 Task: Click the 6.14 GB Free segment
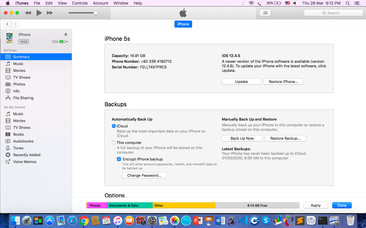click(x=257, y=205)
